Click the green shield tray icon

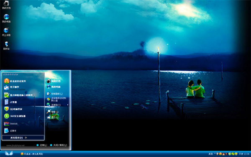click(230, 154)
